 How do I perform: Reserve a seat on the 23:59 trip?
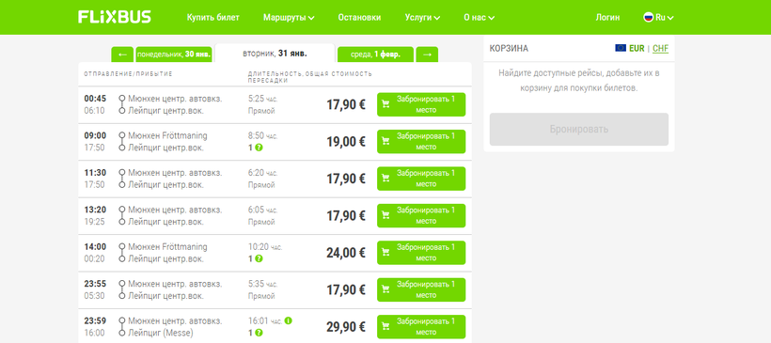pyautogui.click(x=421, y=327)
